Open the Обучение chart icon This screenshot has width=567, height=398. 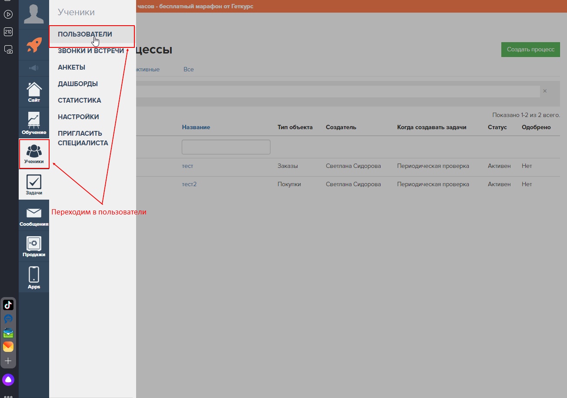(34, 123)
